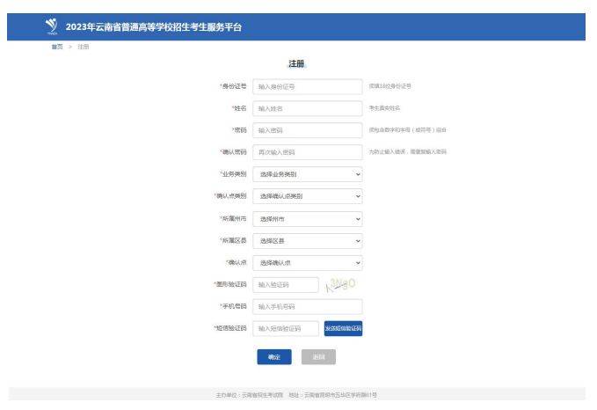Open the 选择区县 dropdown
Viewport: 597px width, 410px height.
(x=307, y=241)
